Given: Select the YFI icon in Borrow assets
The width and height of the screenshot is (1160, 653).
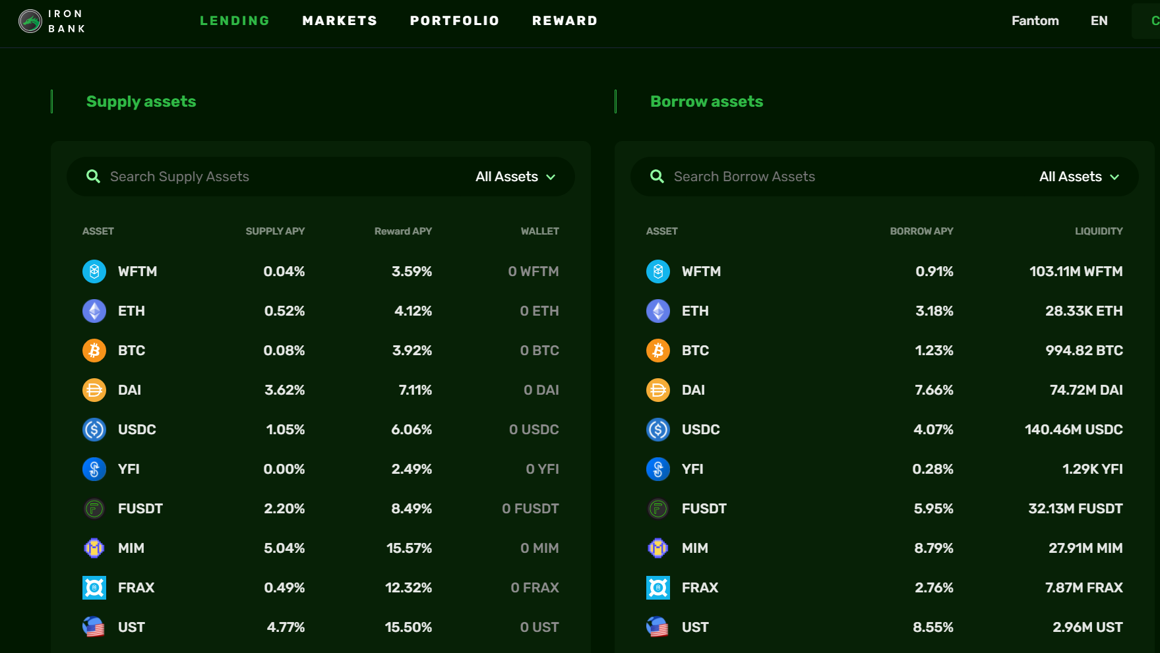Looking at the screenshot, I should (657, 469).
